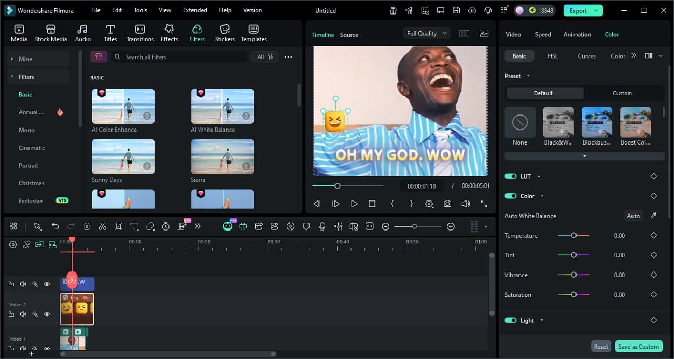Open the render preview settings gear under preview
The height and width of the screenshot is (359, 674).
point(429,204)
